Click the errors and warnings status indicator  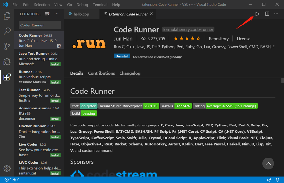click(x=12, y=180)
